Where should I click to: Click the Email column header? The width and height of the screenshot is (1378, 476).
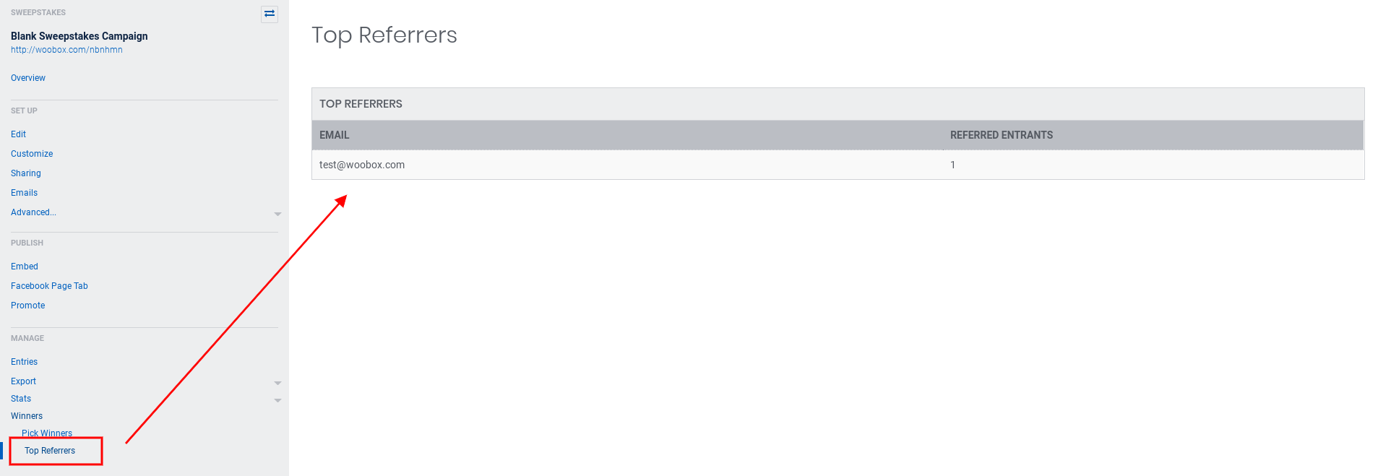pyautogui.click(x=335, y=135)
